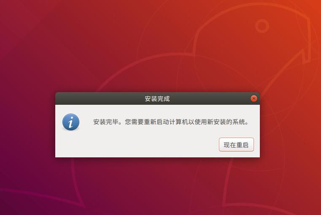This screenshot has width=321, height=215.
Task: Close the 安装完成 dialog with red X
Action: pos(254,98)
